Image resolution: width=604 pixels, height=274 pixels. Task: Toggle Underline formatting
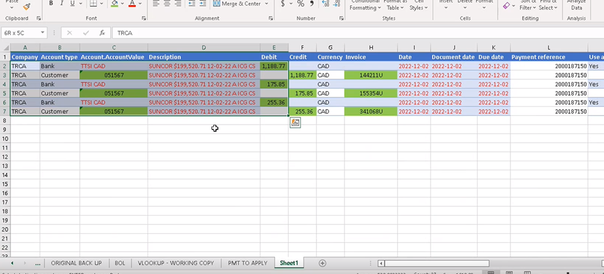tap(72, 4)
